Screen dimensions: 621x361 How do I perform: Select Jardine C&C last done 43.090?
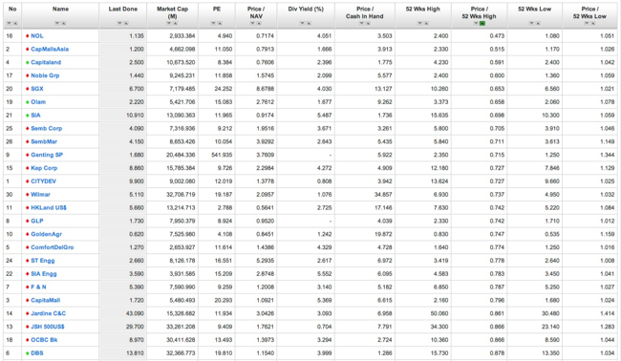pyautogui.click(x=135, y=313)
